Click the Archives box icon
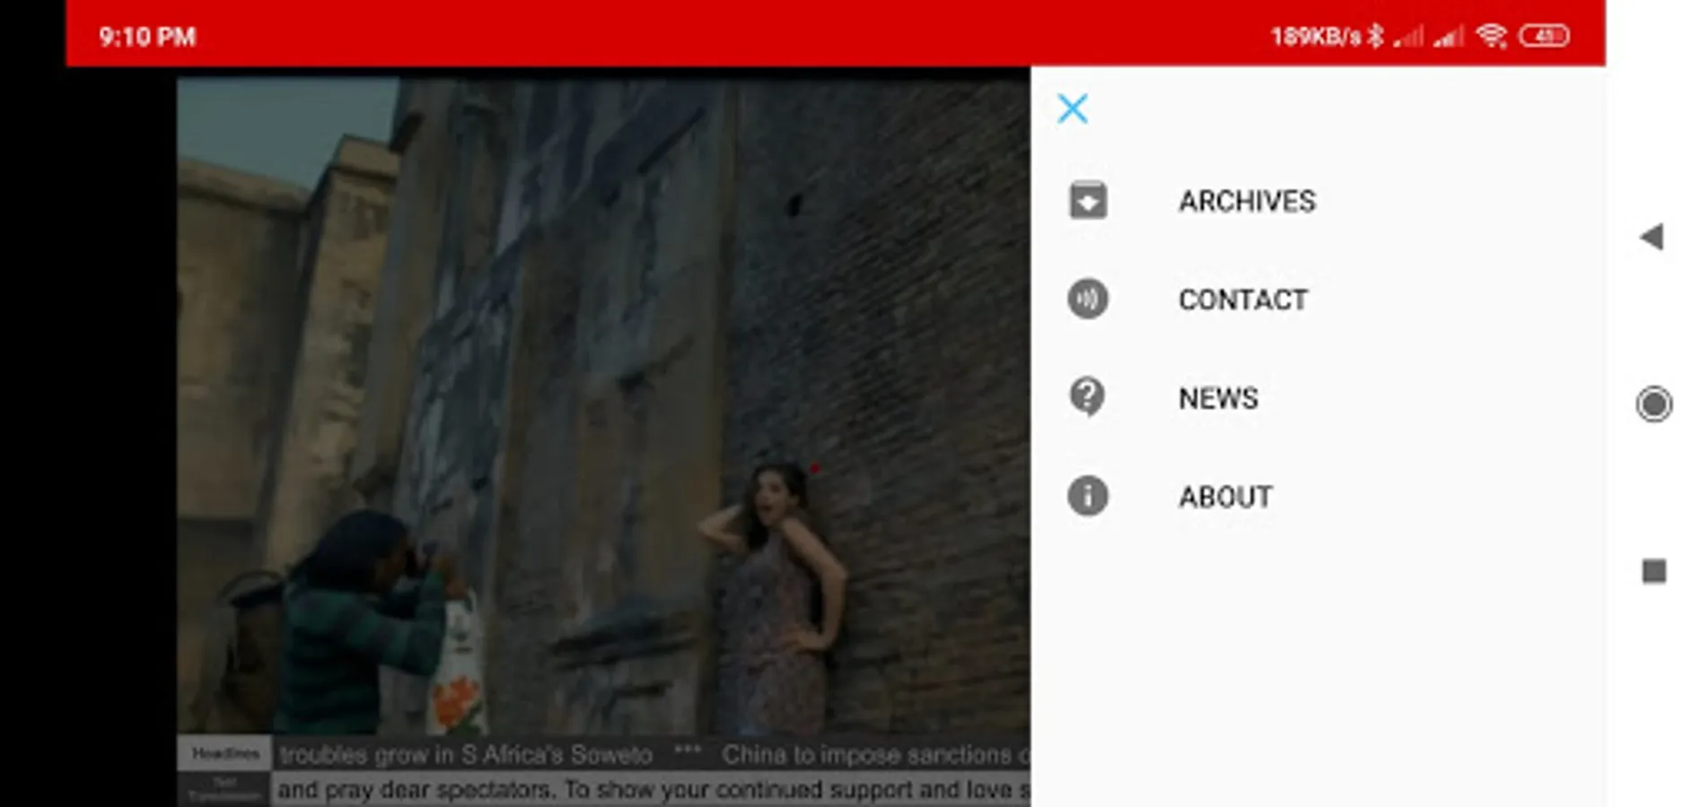 (1088, 200)
